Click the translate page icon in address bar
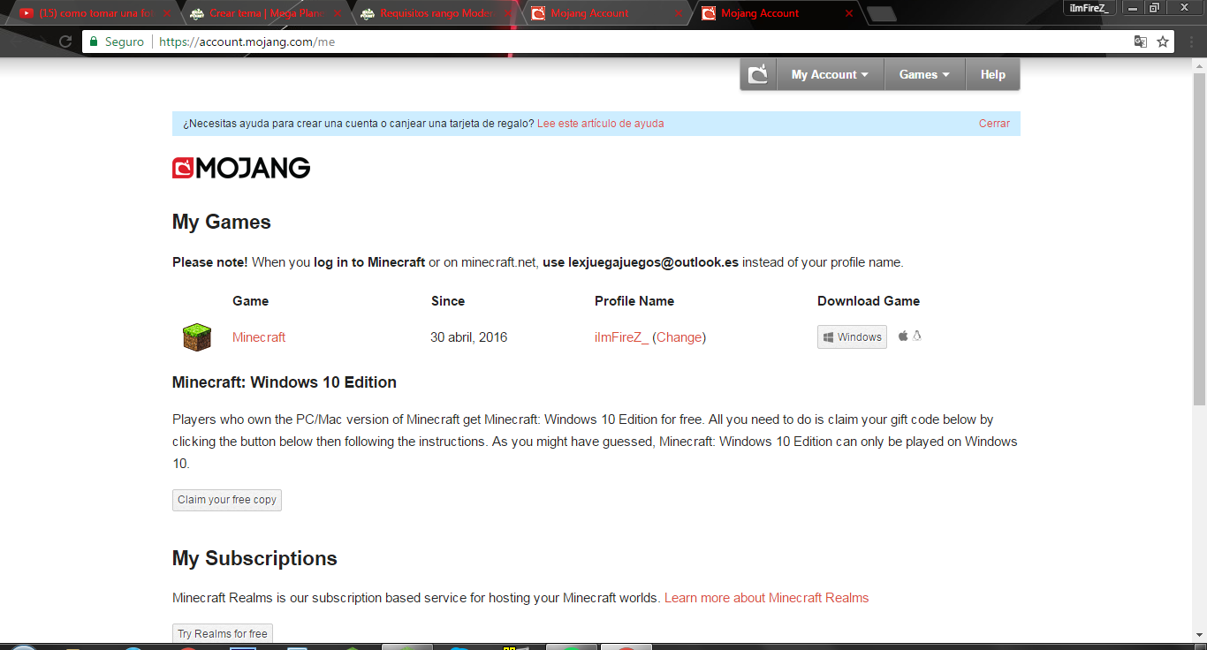 1141,42
